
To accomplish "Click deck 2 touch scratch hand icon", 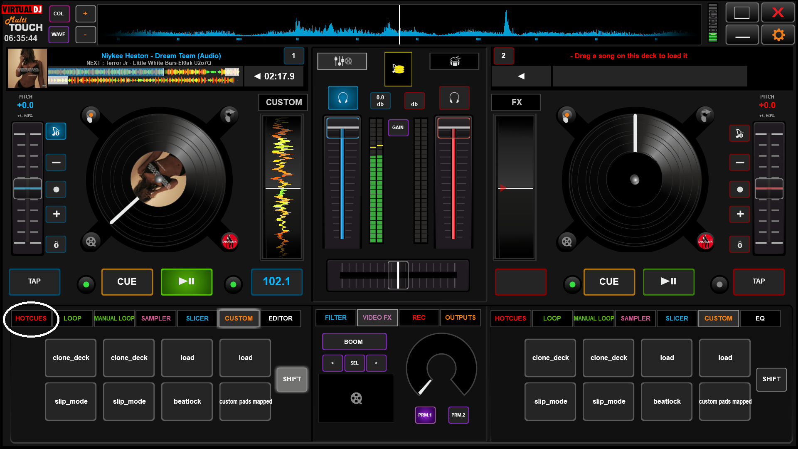I will click(x=566, y=116).
